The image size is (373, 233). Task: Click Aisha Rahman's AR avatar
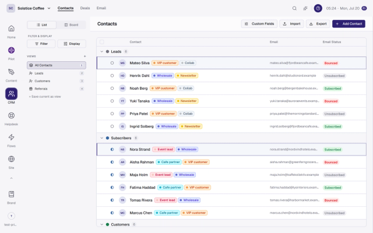pos(122,162)
